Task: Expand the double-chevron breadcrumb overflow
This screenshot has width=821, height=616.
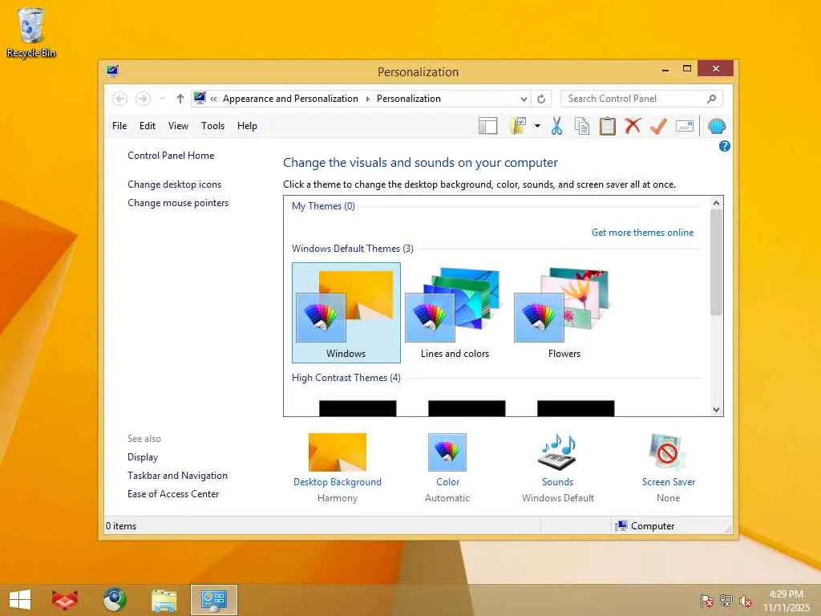Action: (213, 99)
